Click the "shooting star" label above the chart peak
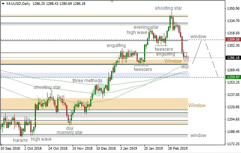Image resolution: width=241 pixels, height=153 pixels. click(168, 7)
